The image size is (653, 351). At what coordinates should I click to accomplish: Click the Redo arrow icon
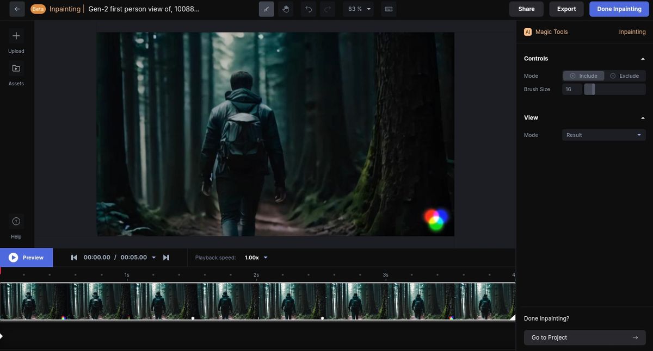click(x=327, y=9)
